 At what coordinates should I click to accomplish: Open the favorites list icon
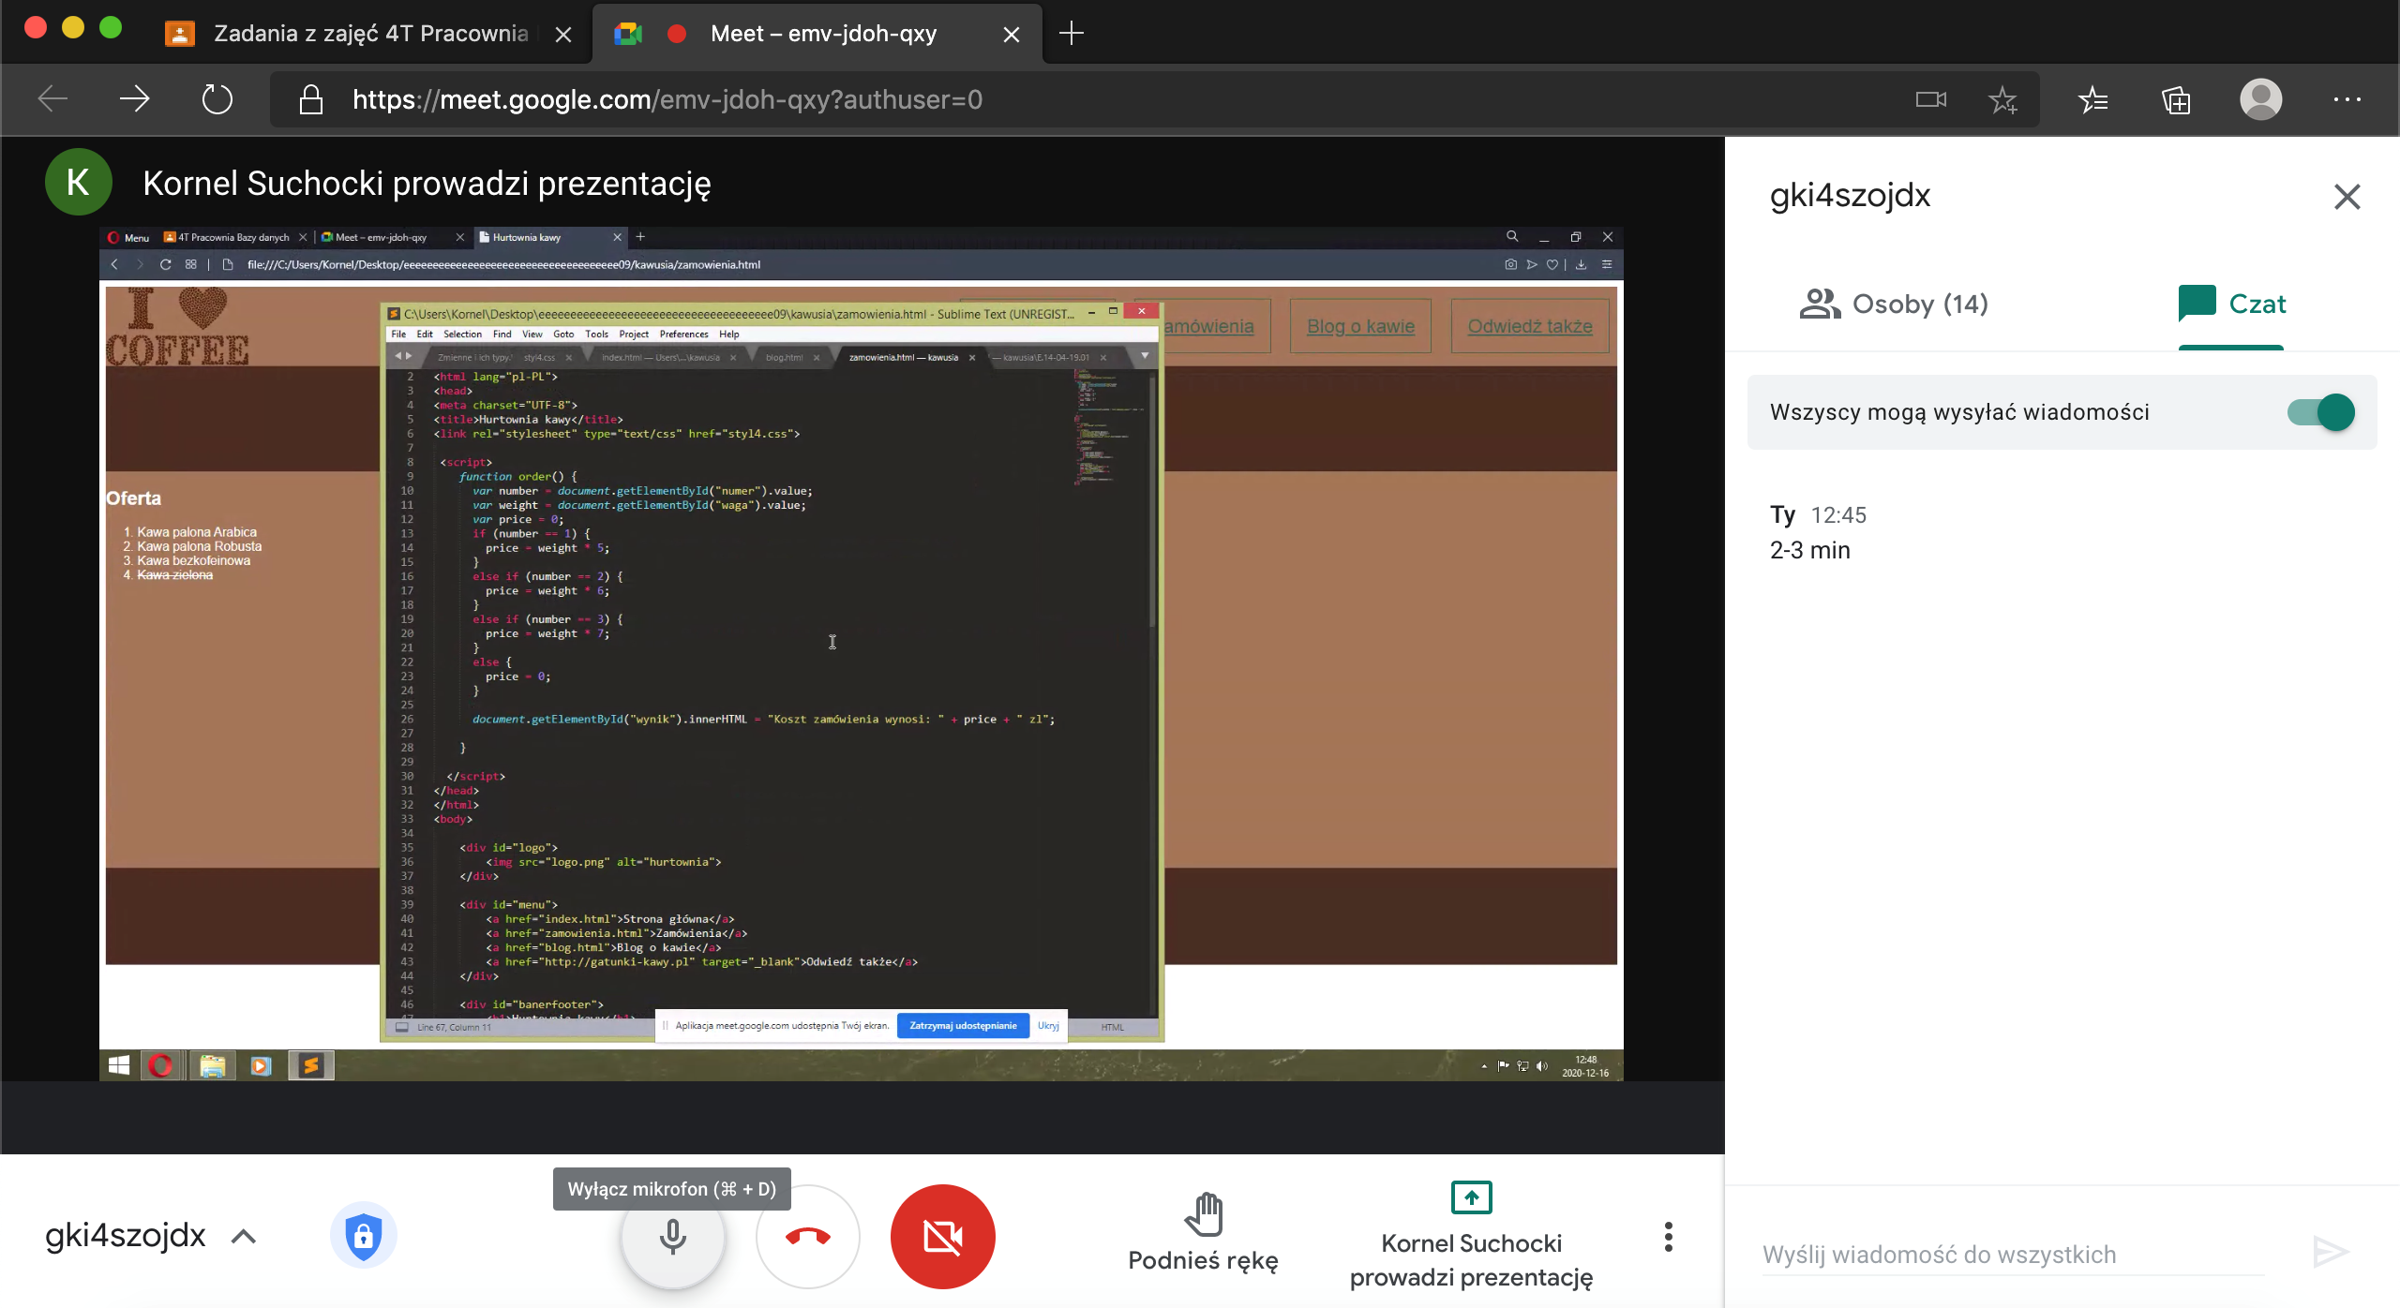tap(2092, 99)
